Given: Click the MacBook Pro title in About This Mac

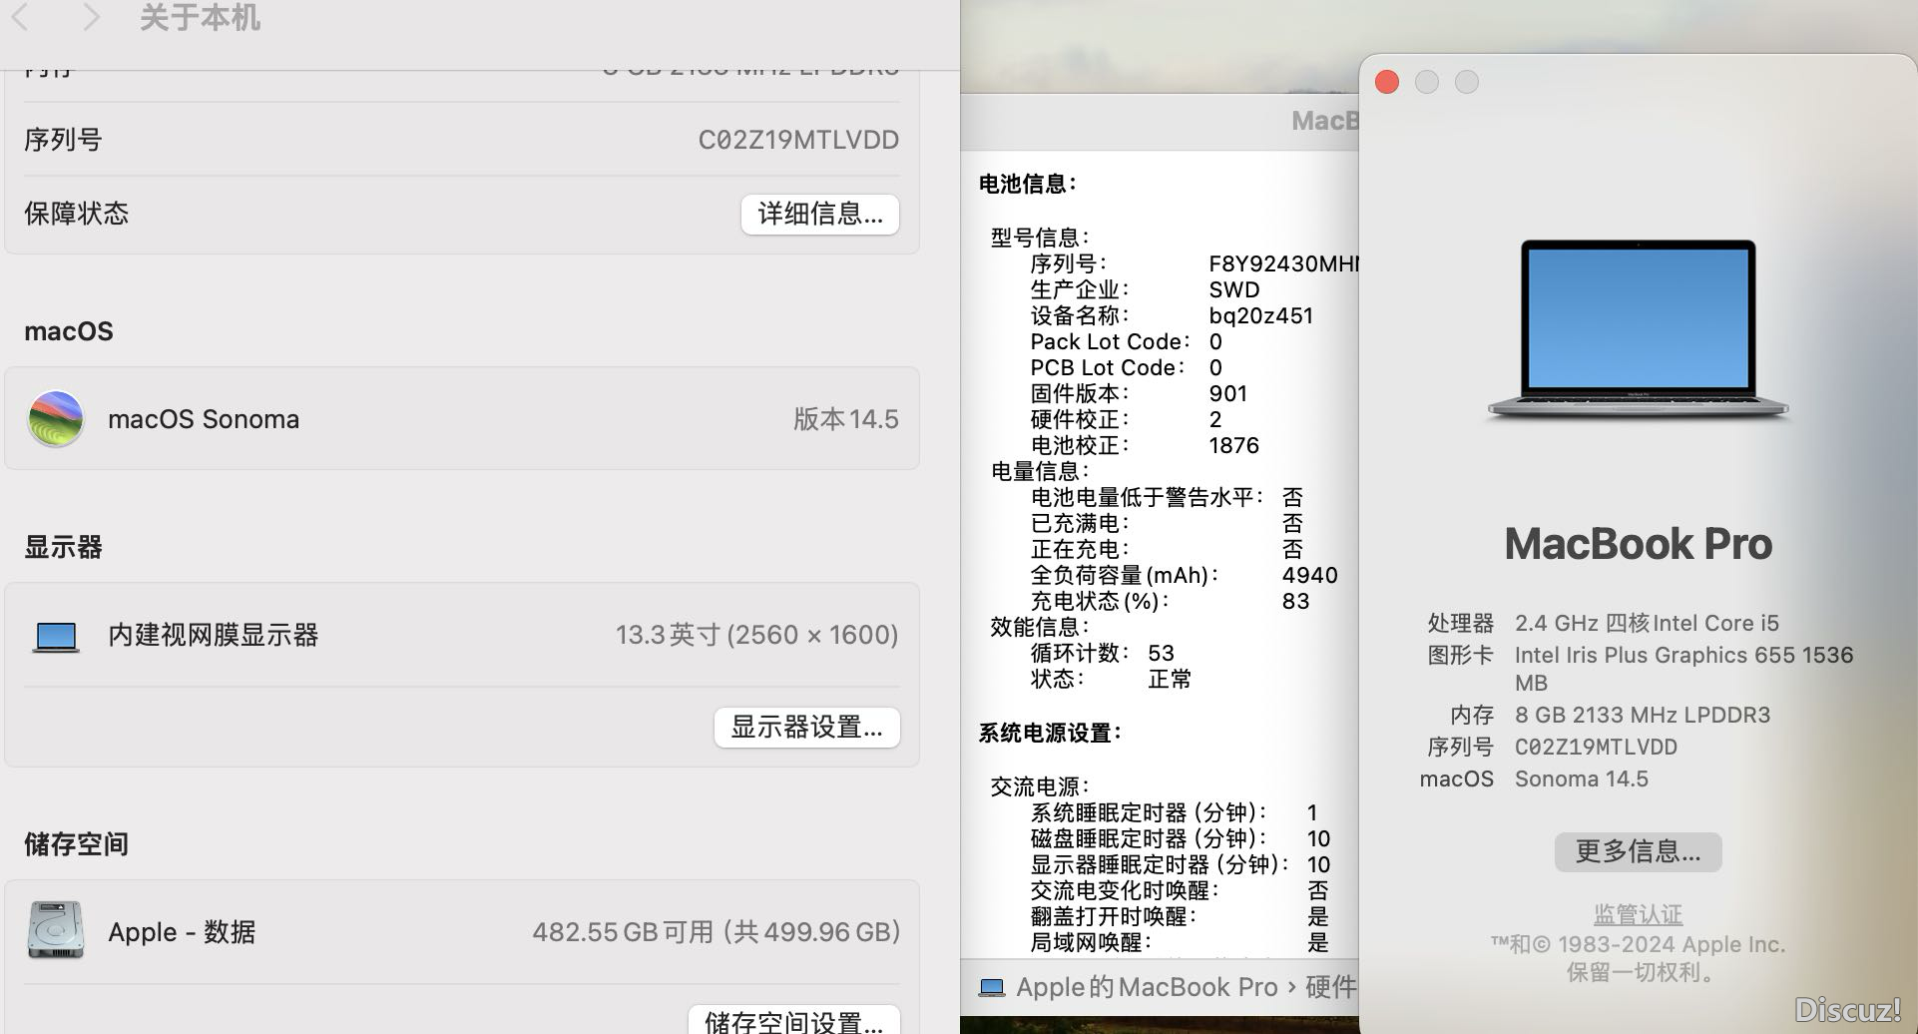Looking at the screenshot, I should tap(1638, 544).
